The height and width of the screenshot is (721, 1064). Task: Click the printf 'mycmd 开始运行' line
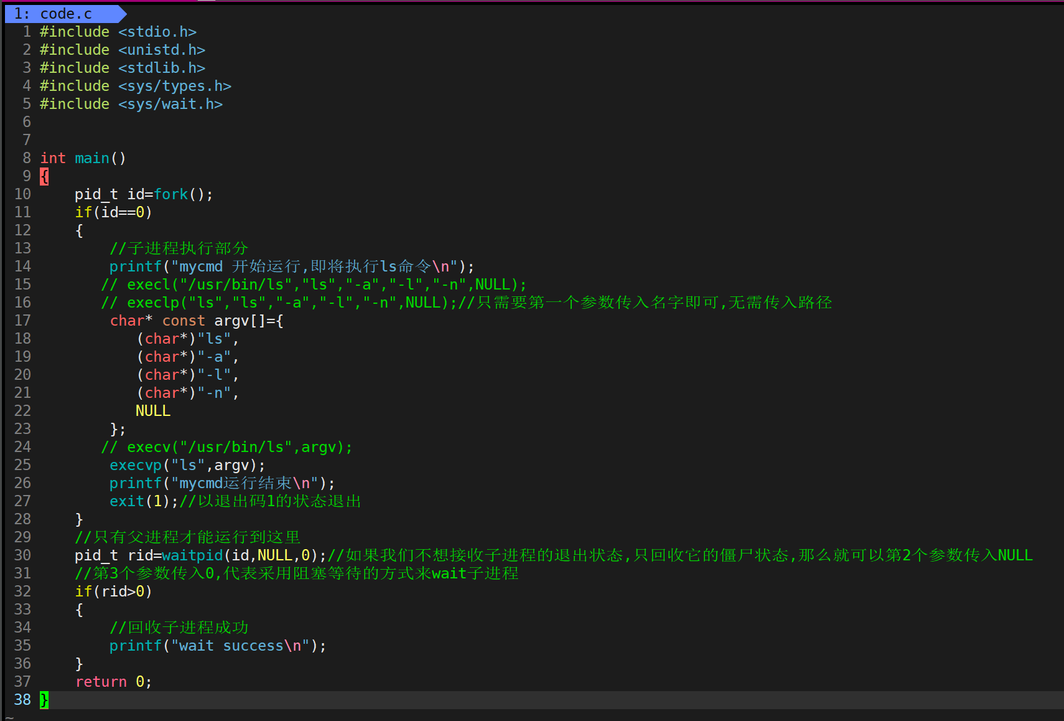292,266
